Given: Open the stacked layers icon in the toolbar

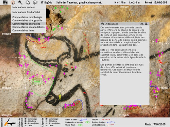Looking at the screenshot, I should 35,2.
